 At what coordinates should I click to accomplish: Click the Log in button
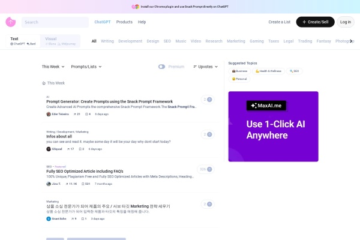346,22
